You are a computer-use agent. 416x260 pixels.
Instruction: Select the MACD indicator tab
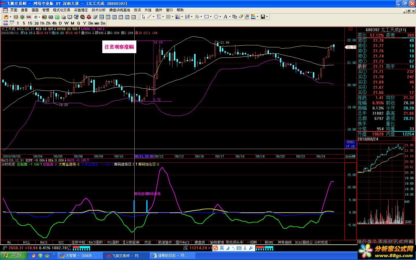point(44,242)
